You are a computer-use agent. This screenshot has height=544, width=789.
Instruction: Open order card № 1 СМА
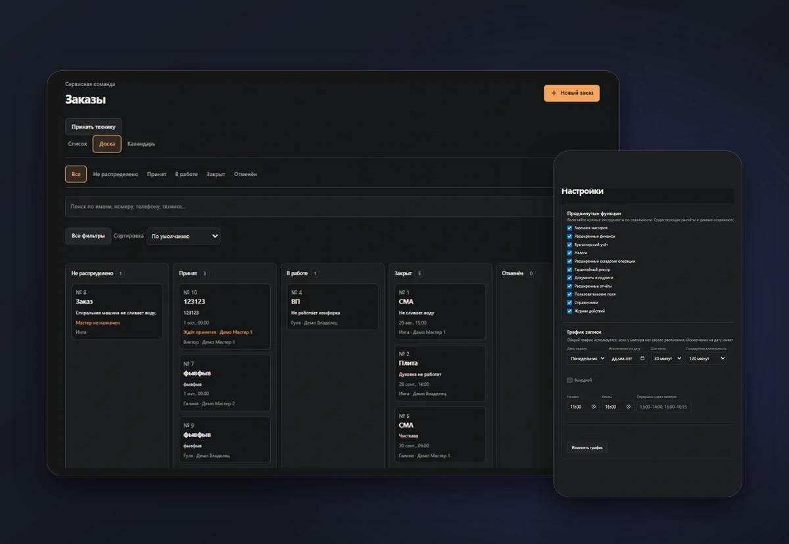(441, 312)
